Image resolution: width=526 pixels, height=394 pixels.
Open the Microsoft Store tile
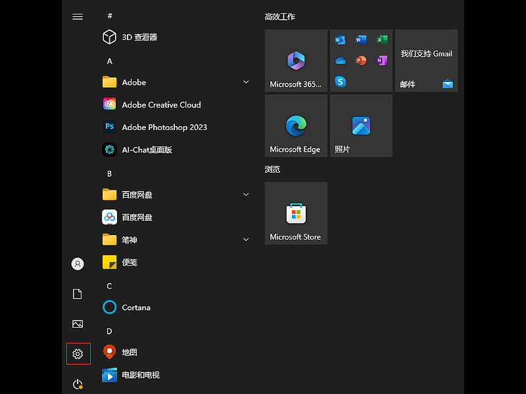click(297, 213)
